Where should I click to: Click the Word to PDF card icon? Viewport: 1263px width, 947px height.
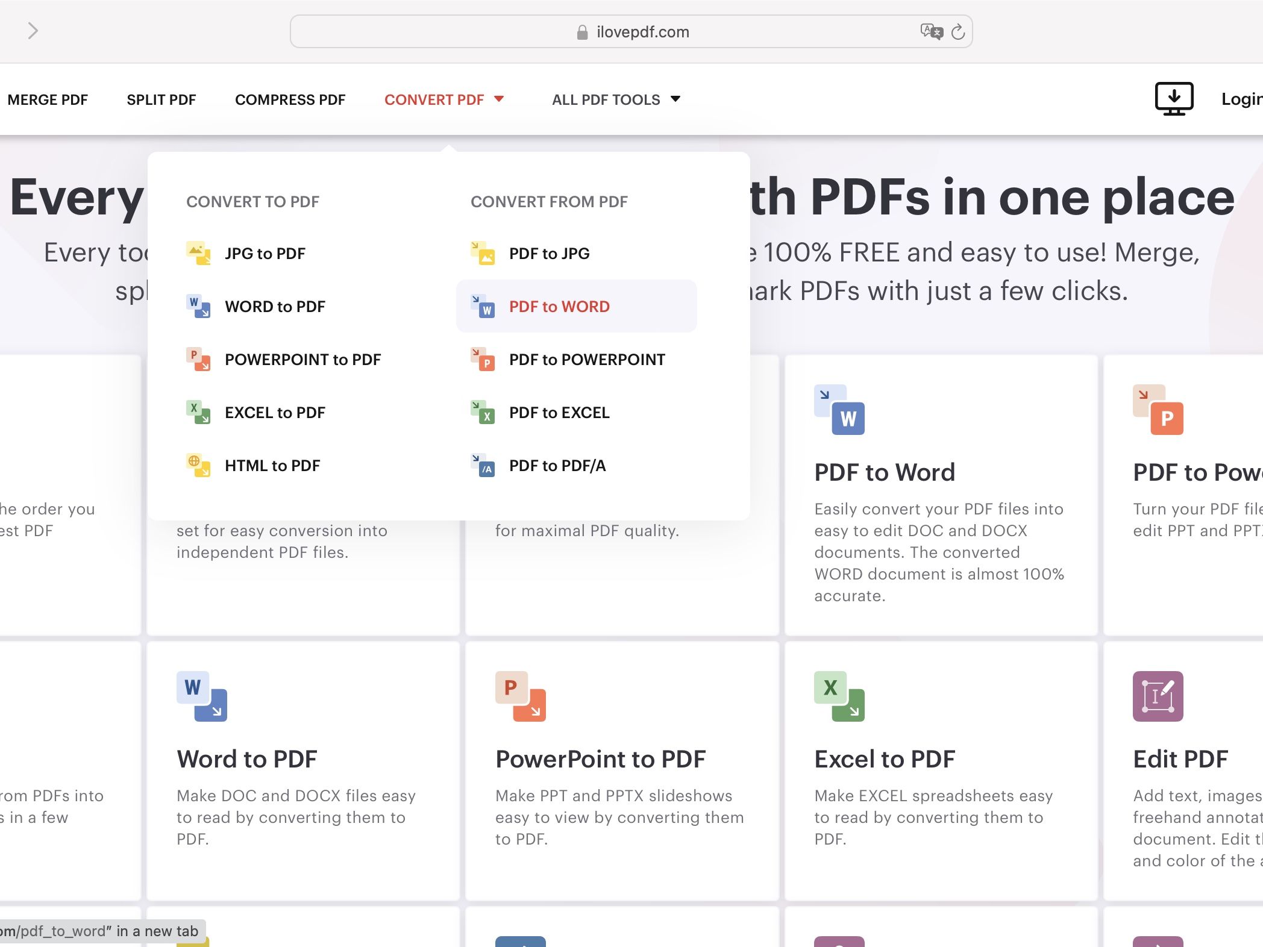[201, 696]
